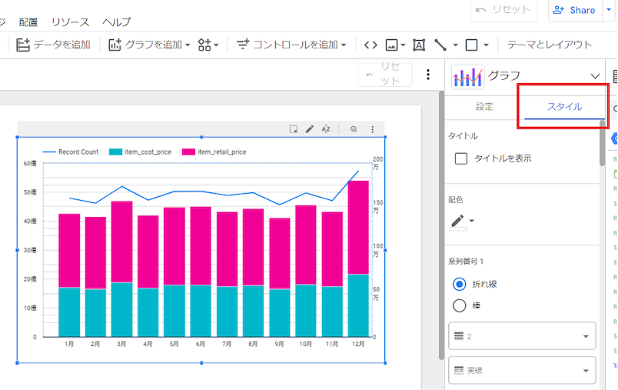Click the item_cost_price legend entry
Screen dimensions: 618x390
140,152
